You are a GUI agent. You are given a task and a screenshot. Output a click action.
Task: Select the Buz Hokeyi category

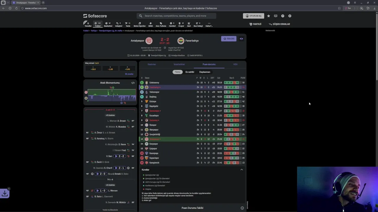(x=198, y=24)
